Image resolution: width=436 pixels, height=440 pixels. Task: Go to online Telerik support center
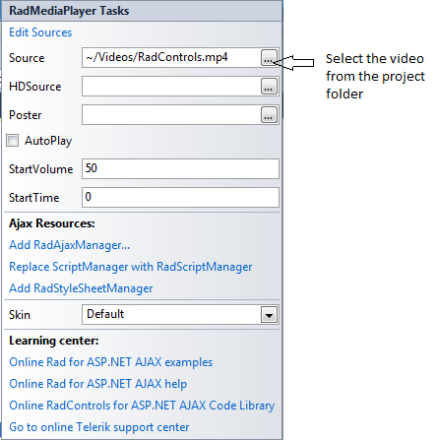pos(99,427)
